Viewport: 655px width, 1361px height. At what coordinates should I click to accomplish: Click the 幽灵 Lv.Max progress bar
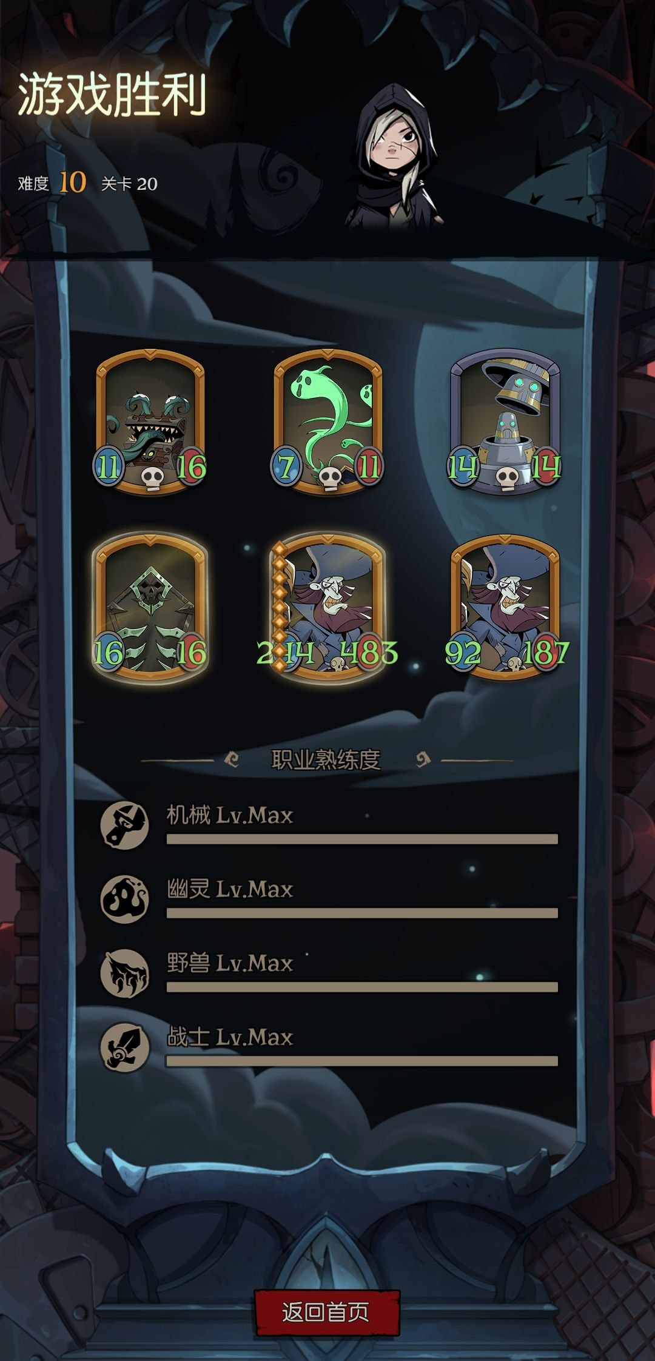click(362, 913)
